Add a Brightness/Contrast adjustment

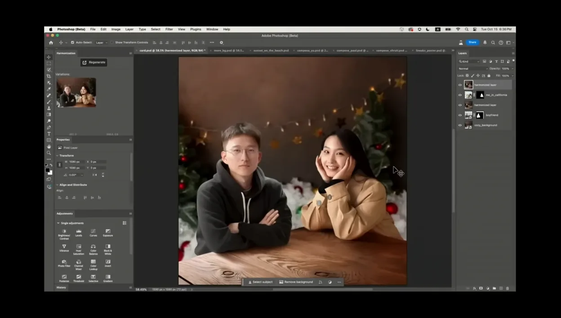click(64, 234)
